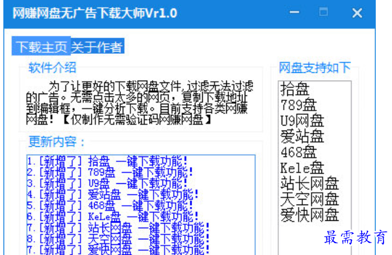
Task: Click update line 5 about 468盘
Action: pyautogui.click(x=110, y=206)
